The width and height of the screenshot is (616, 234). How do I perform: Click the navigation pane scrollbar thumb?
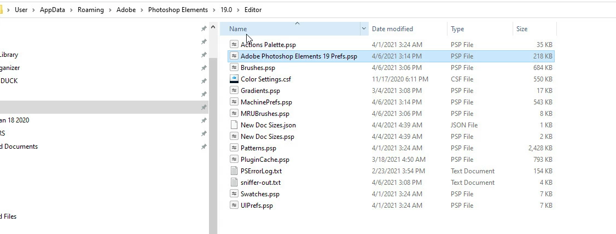pos(213,145)
